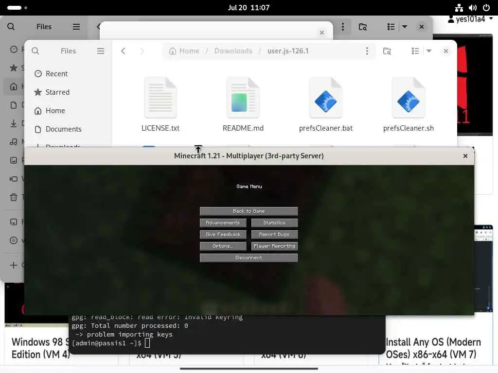Open the Jul 20 11:07 clock menu

point(249,8)
